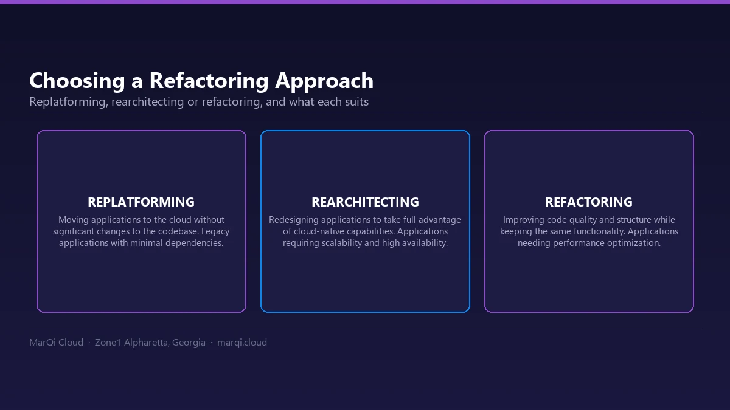Click footer text "Zone1 Alpharetta, Georgia"
The image size is (730, 410).
150,343
